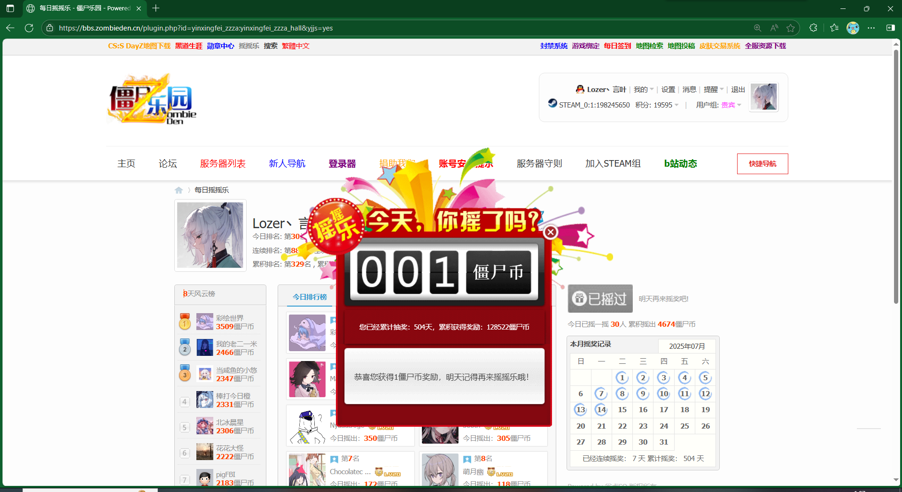902x492 pixels.
Task: Expand the 积分: 19595 dropdown
Action: [657, 105]
